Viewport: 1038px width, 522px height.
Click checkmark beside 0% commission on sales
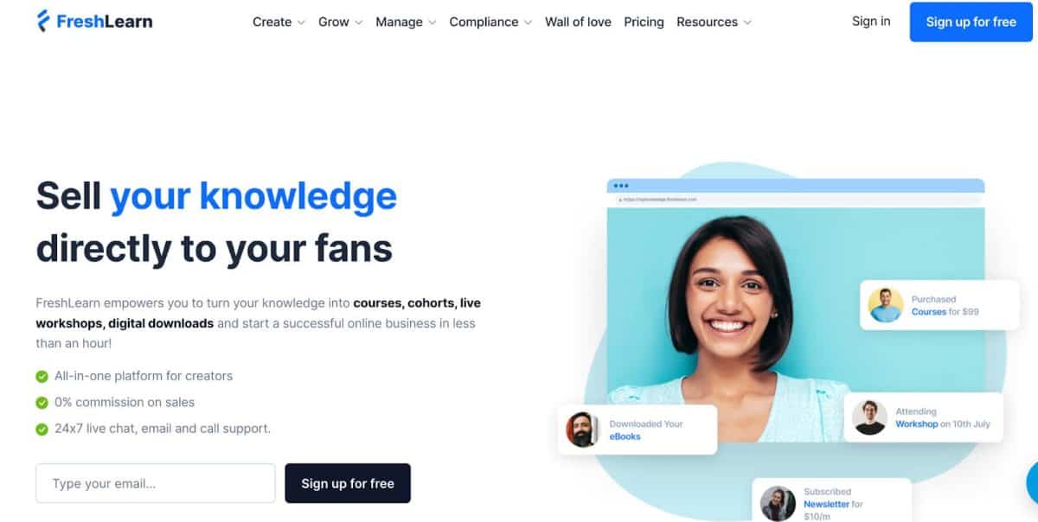coord(42,402)
